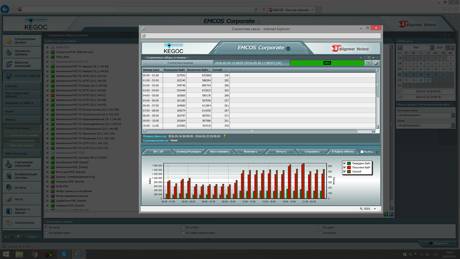This screenshot has height=259, width=460.
Task: Select day 26 in the calendar
Action: (428, 80)
